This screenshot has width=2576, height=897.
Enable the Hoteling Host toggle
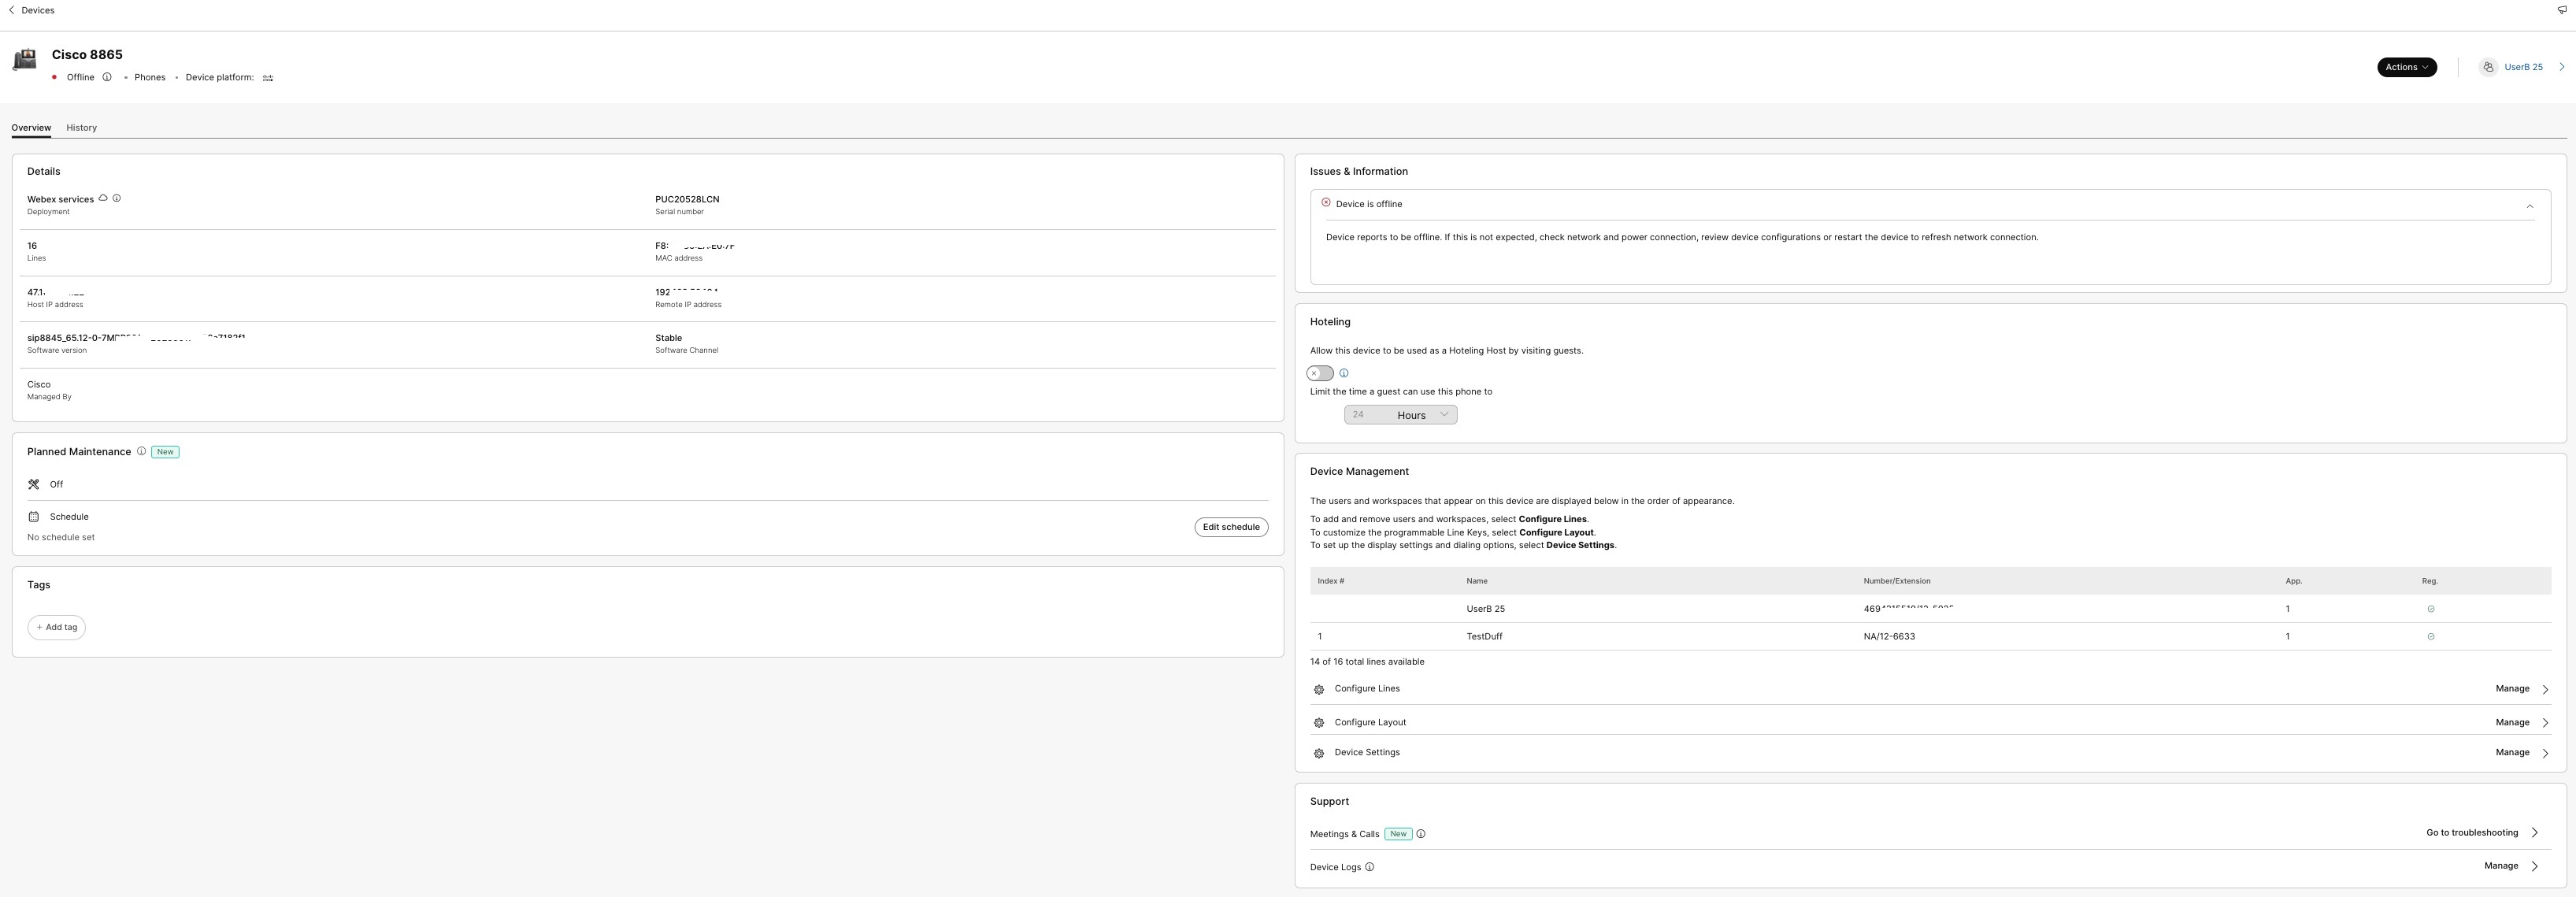coord(1319,373)
